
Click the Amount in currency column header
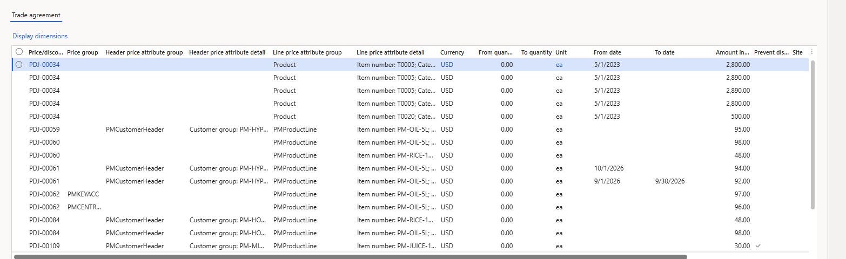pos(733,52)
